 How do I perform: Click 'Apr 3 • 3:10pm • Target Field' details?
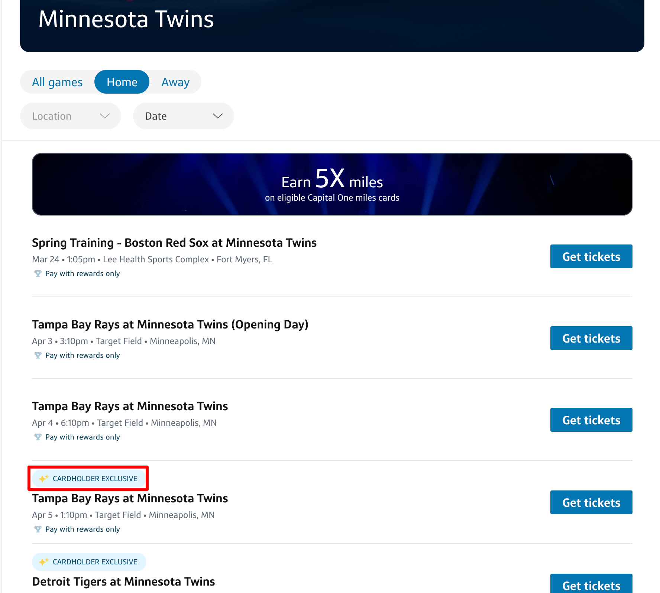click(x=124, y=341)
